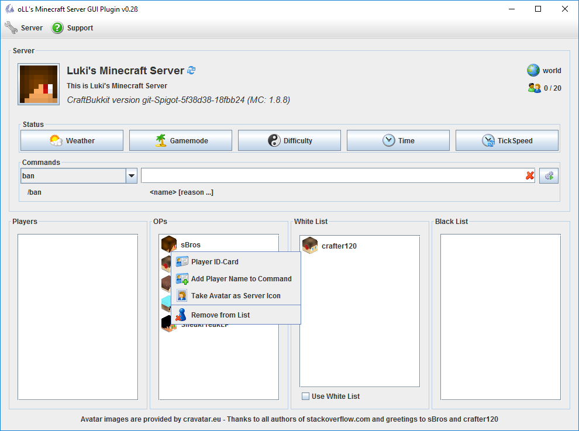The height and width of the screenshot is (431, 579).
Task: Choose Add Player Name to Command
Action: (x=236, y=279)
